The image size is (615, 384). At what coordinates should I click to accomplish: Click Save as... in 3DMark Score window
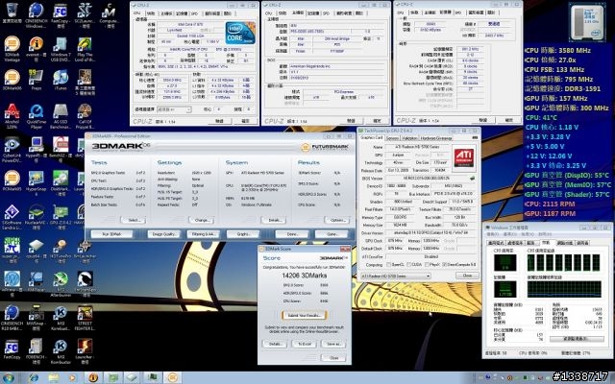click(333, 344)
